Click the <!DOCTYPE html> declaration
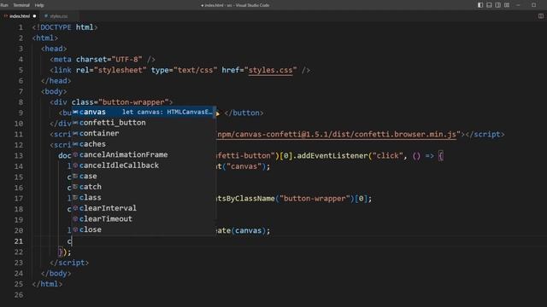The width and height of the screenshot is (547, 307). (x=65, y=27)
